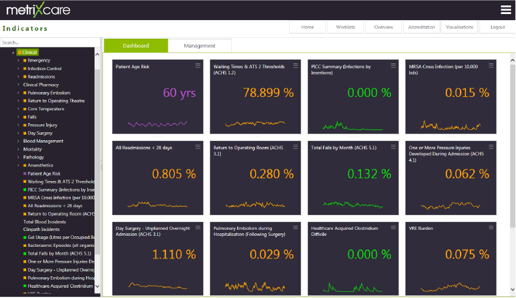Screen dimensions: 516x298
Task: Open the Waiting Times tile menu icon
Action: coord(295,65)
